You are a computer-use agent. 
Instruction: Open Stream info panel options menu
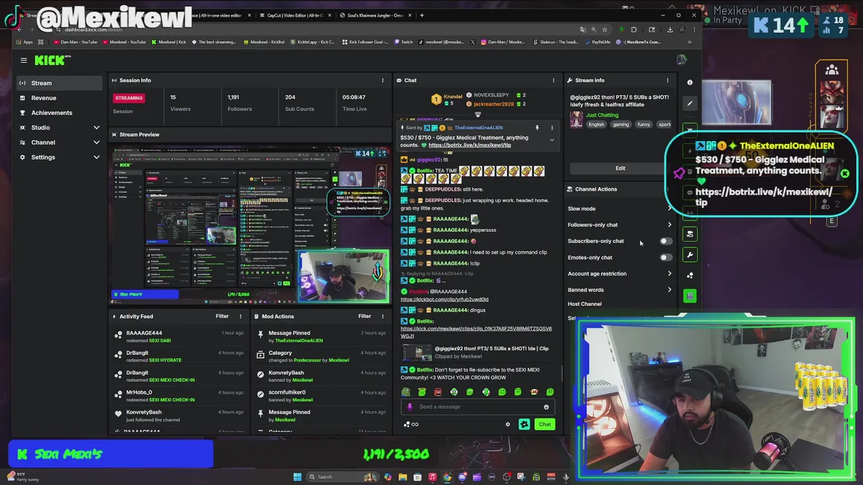coord(667,80)
